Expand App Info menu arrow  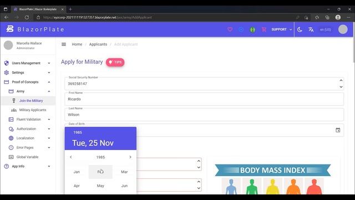tap(49, 167)
